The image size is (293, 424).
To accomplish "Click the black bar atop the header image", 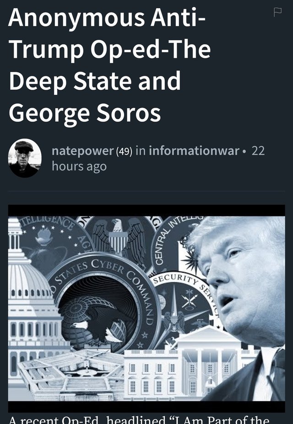I will tap(146, 210).
